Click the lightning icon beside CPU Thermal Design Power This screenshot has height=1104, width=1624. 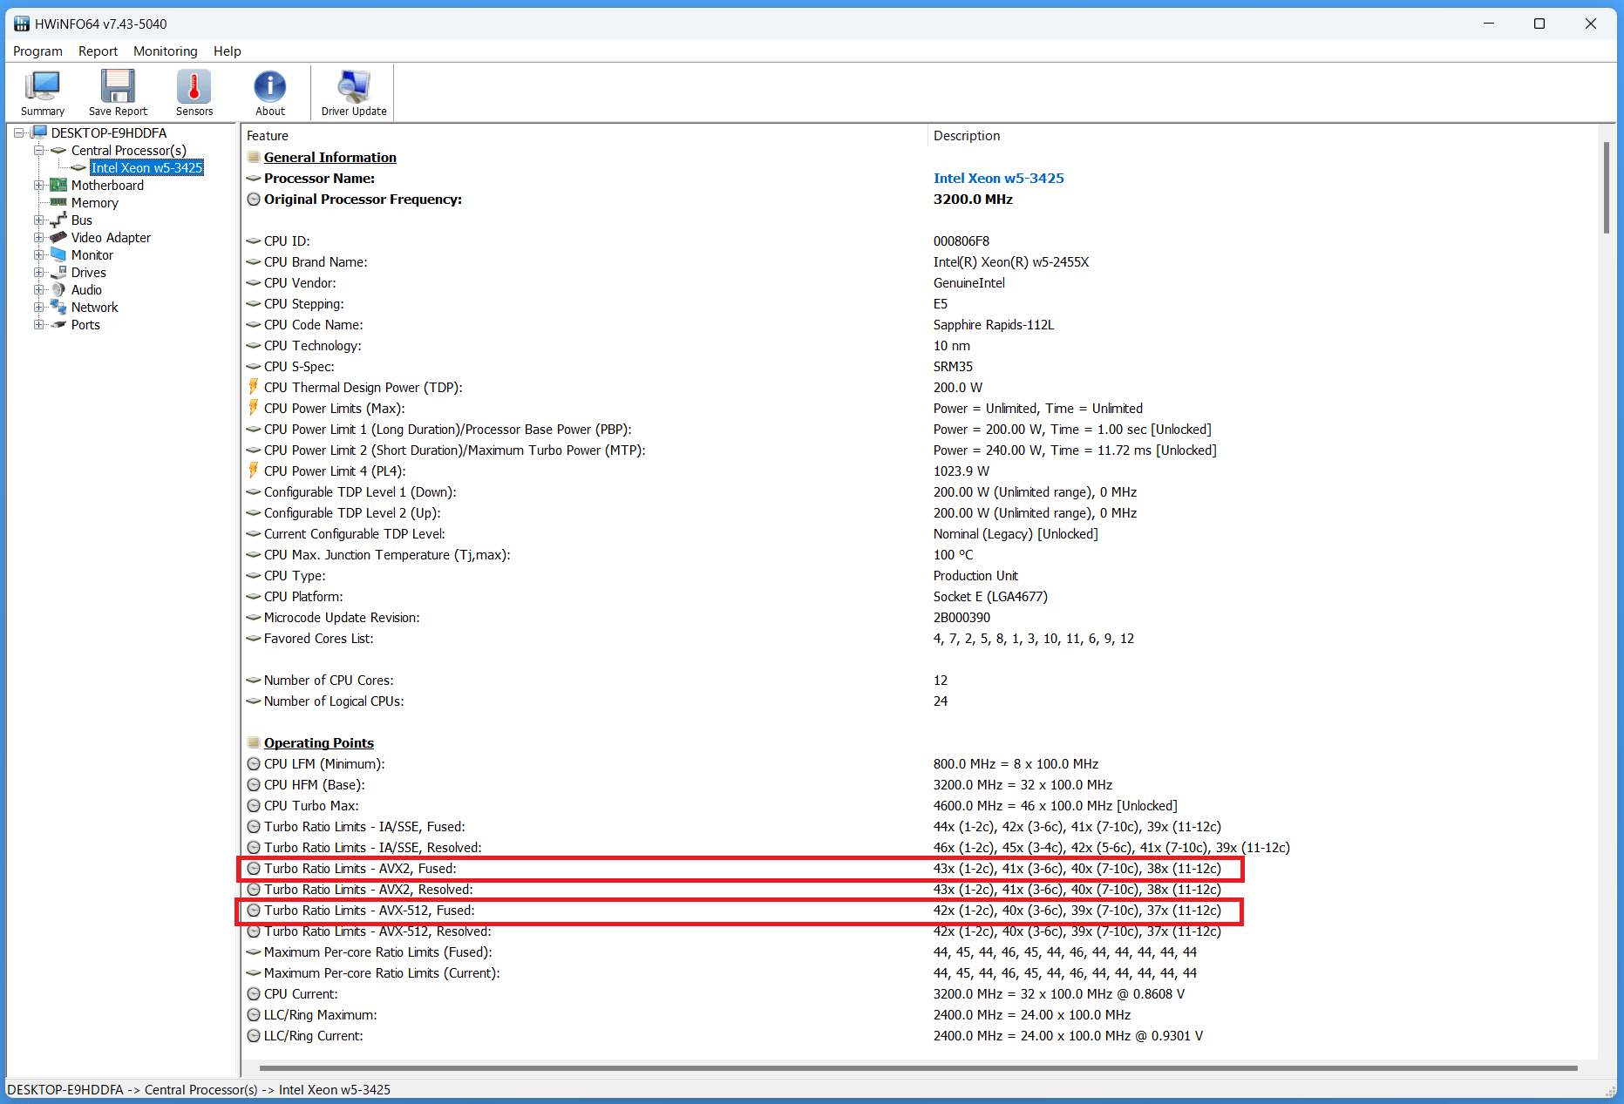point(254,386)
